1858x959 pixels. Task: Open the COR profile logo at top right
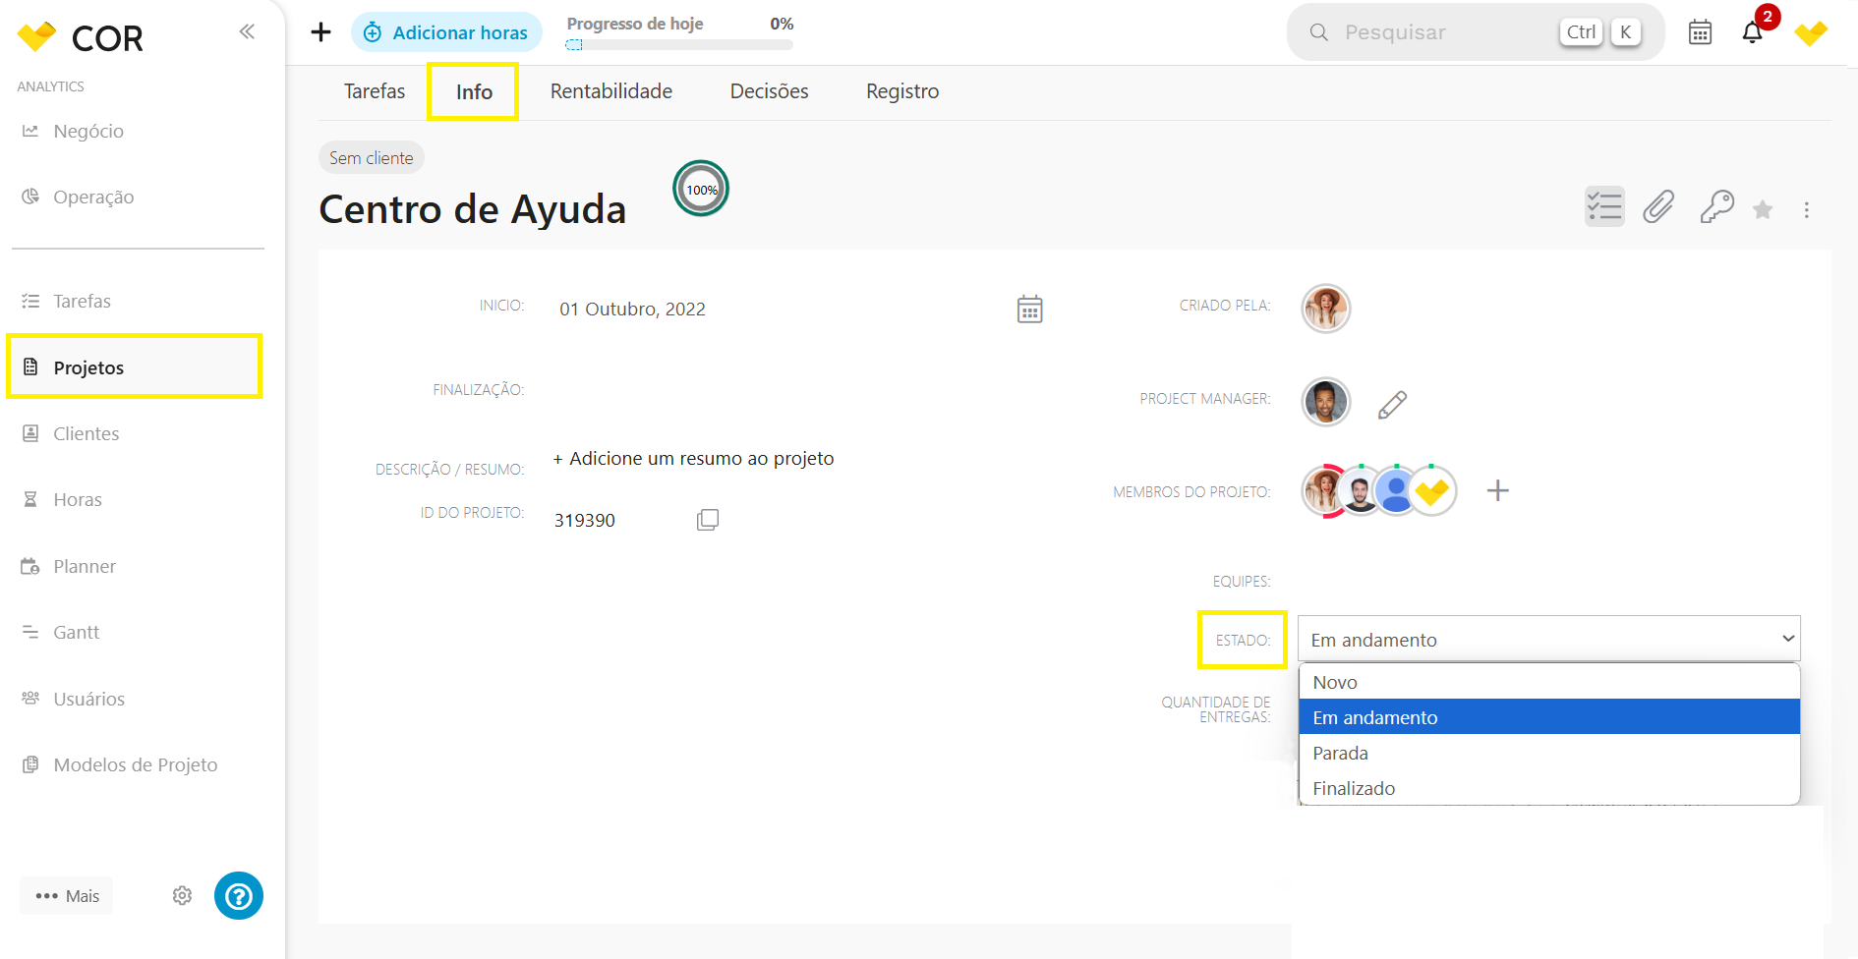pos(1811,32)
